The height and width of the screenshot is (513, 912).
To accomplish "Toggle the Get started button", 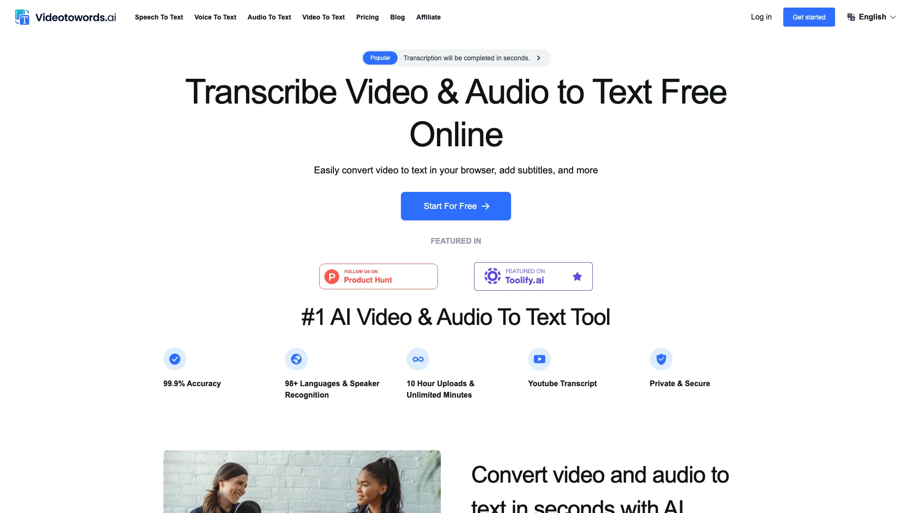I will [808, 17].
